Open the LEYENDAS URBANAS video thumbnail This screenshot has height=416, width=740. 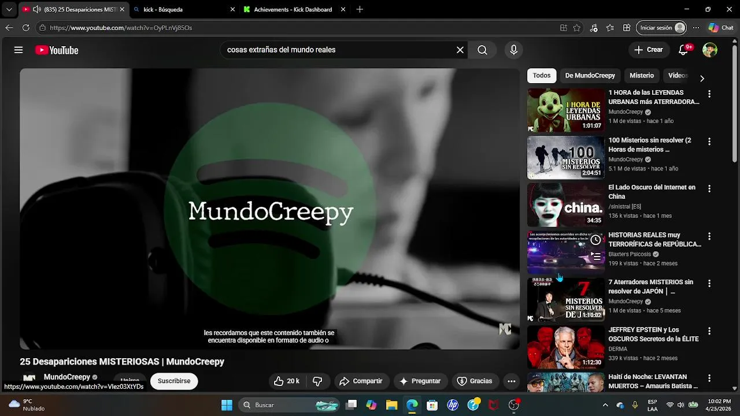(566, 110)
